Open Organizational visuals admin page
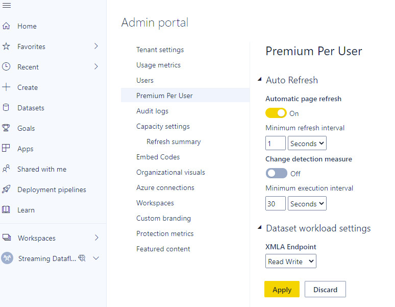The image size is (395, 307). [170, 173]
